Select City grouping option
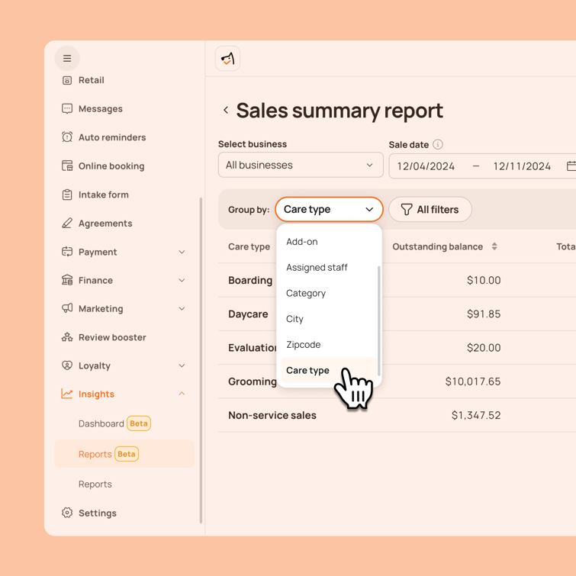The height and width of the screenshot is (576, 576). 329,319
